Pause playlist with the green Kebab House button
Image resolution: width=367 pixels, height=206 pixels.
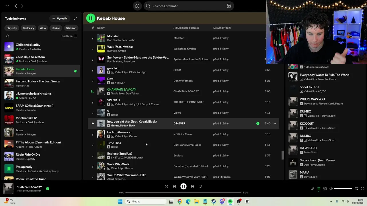(x=91, y=18)
